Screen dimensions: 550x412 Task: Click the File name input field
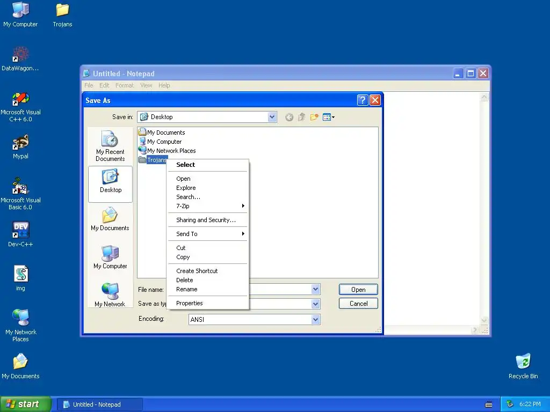279,289
